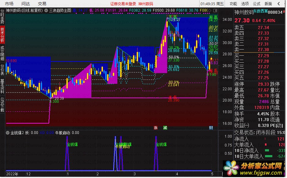Click the 本低 20.390 label on chart

click(x=174, y=98)
